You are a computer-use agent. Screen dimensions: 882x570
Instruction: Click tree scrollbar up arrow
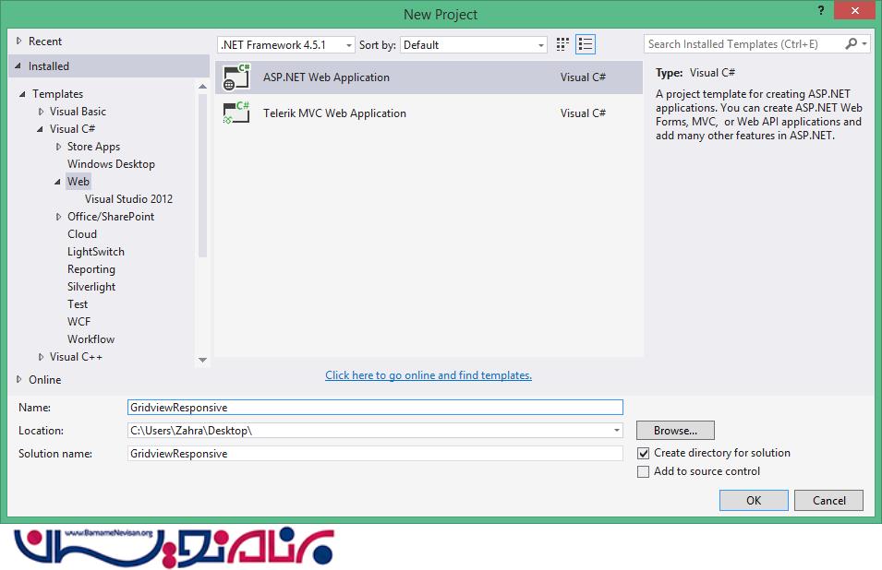coord(202,87)
